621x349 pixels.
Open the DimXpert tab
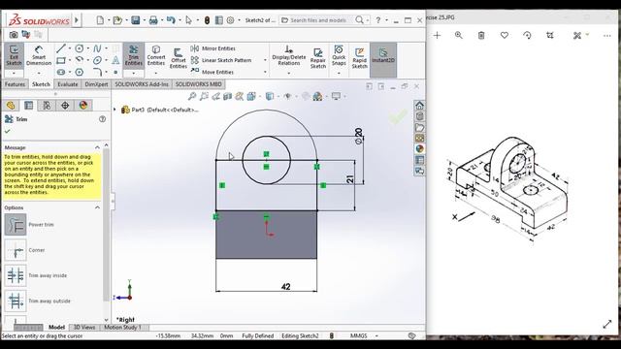tap(96, 84)
